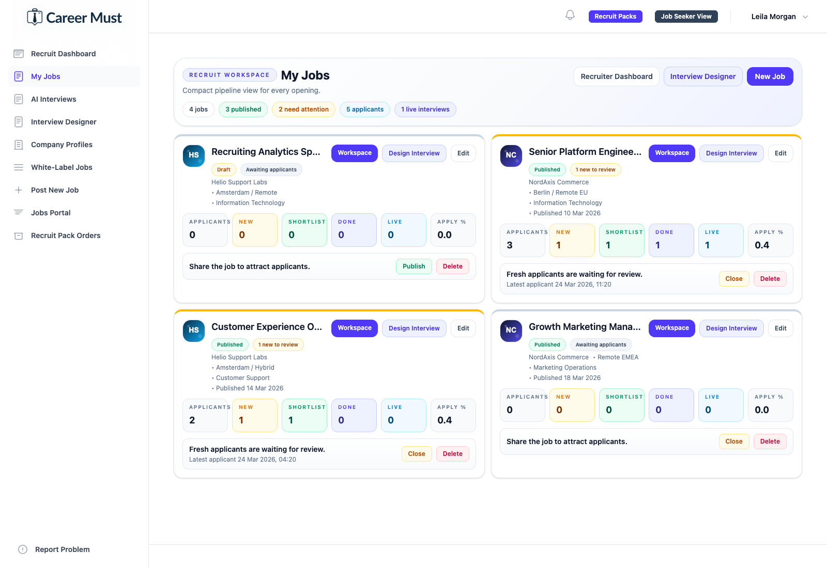
Task: Select the Company Profiles sidebar icon
Action: [19, 145]
